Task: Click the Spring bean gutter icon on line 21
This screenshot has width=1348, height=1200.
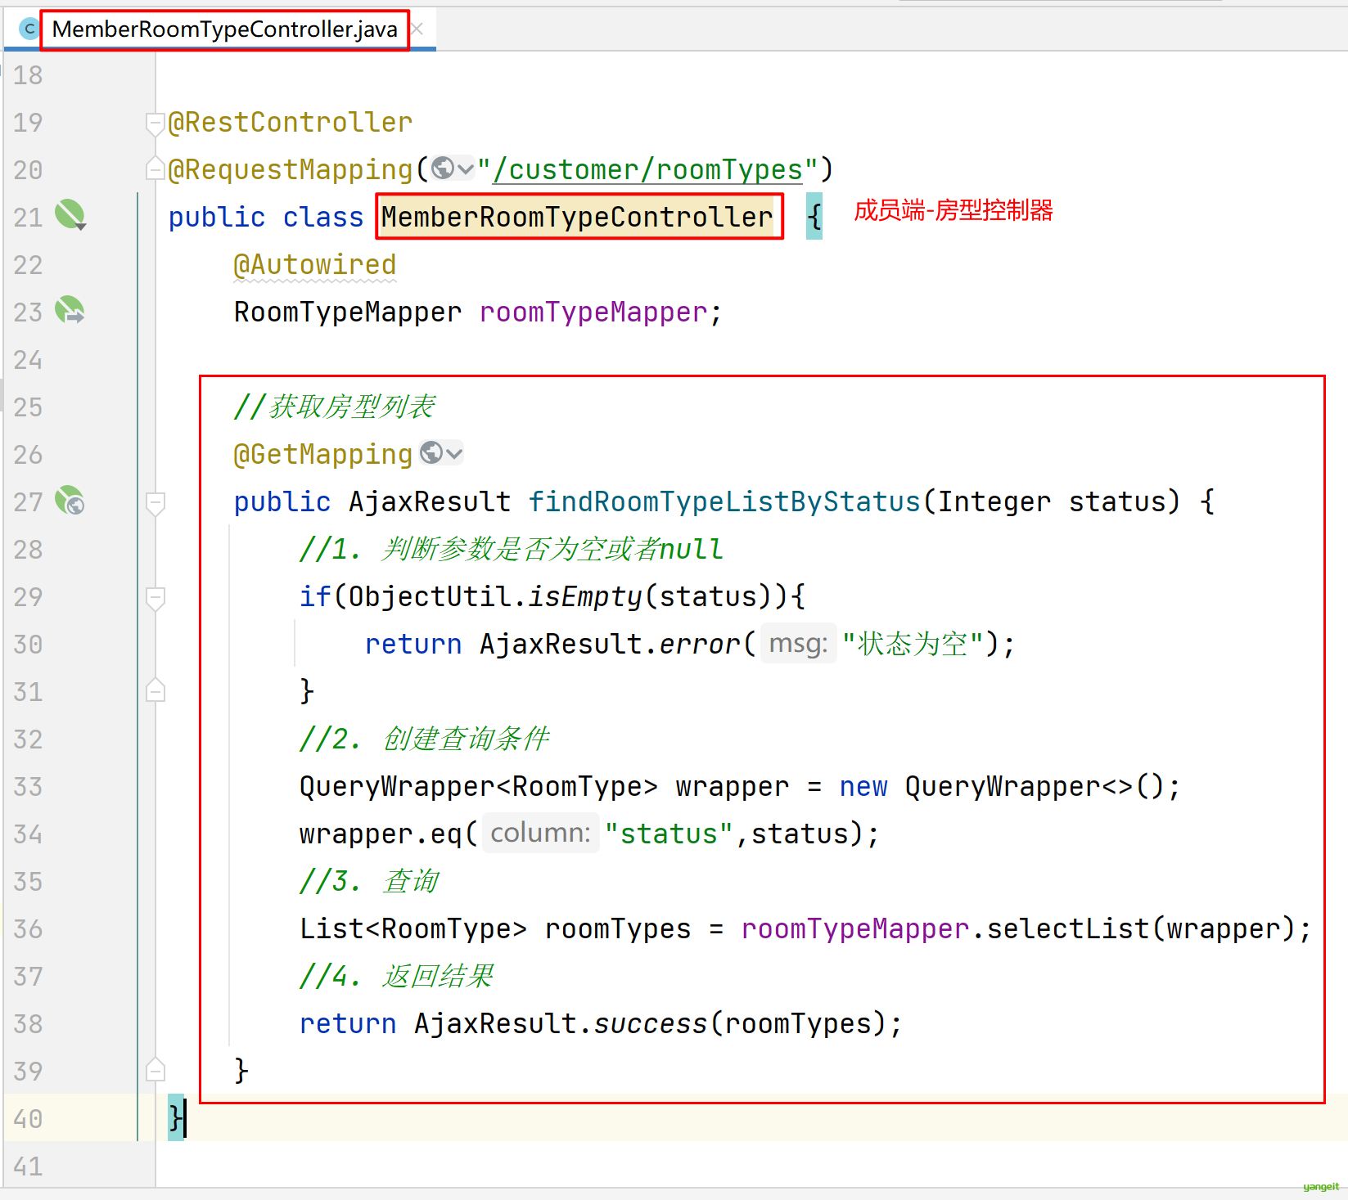Action: click(70, 215)
